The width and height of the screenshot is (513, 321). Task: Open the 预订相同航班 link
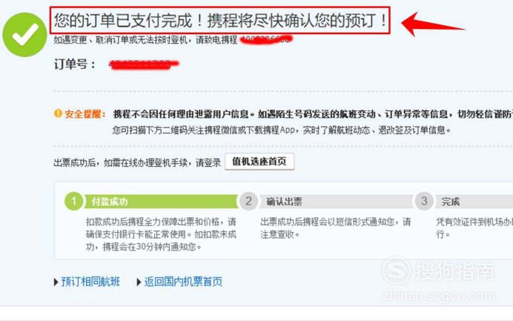point(90,282)
